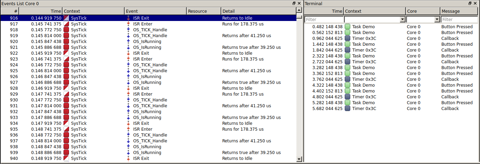This screenshot has height=164, width=480.
Task: Click the OS_IsRunning return icon in row 939
Action: tap(128, 153)
